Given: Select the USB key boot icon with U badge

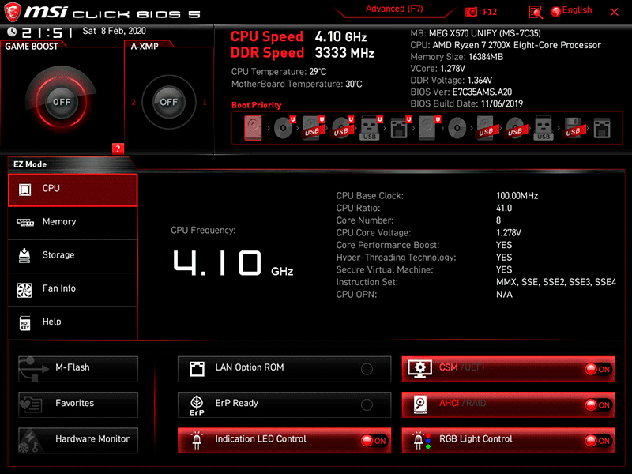Looking at the screenshot, I should pos(371,128).
